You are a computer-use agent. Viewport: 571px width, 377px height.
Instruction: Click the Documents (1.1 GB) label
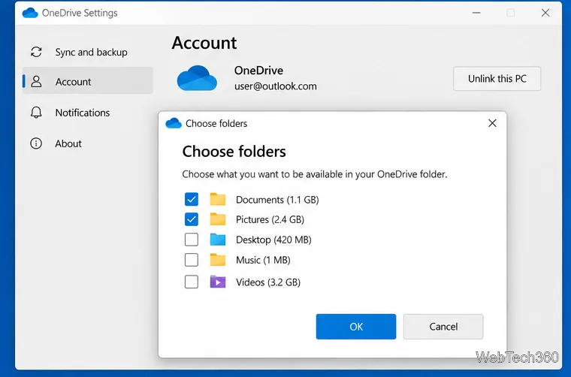point(277,200)
